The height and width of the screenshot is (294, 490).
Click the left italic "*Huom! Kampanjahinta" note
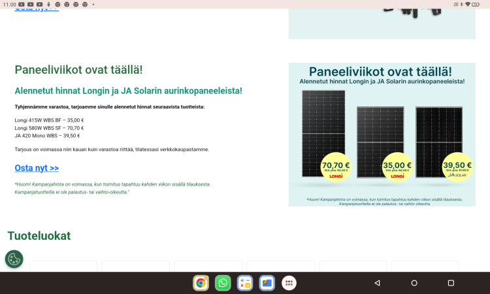(112, 188)
